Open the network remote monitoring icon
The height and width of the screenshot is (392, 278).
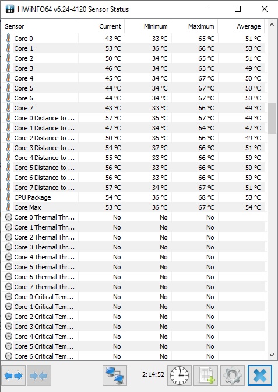tap(115, 375)
